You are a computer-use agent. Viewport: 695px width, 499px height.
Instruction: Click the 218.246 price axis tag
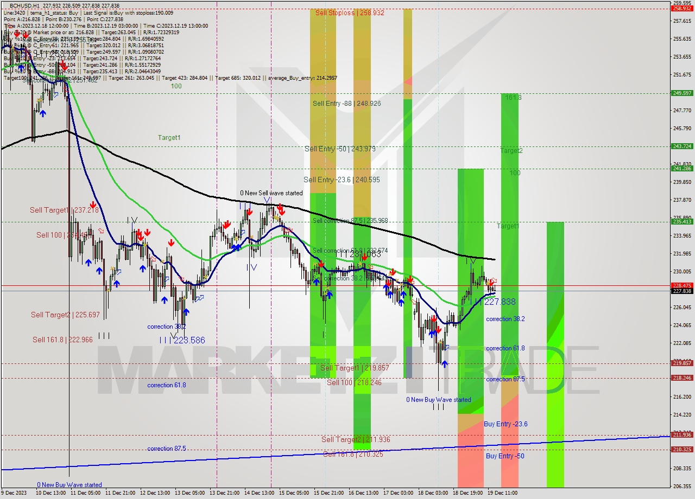pos(682,378)
